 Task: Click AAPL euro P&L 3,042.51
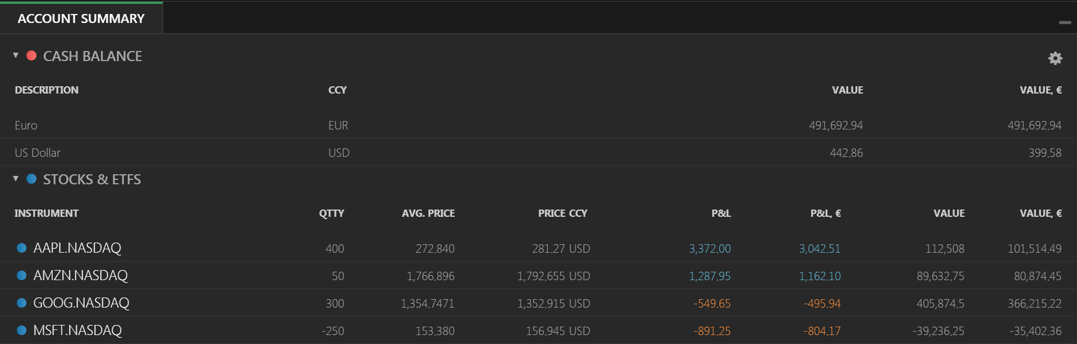[x=820, y=249]
